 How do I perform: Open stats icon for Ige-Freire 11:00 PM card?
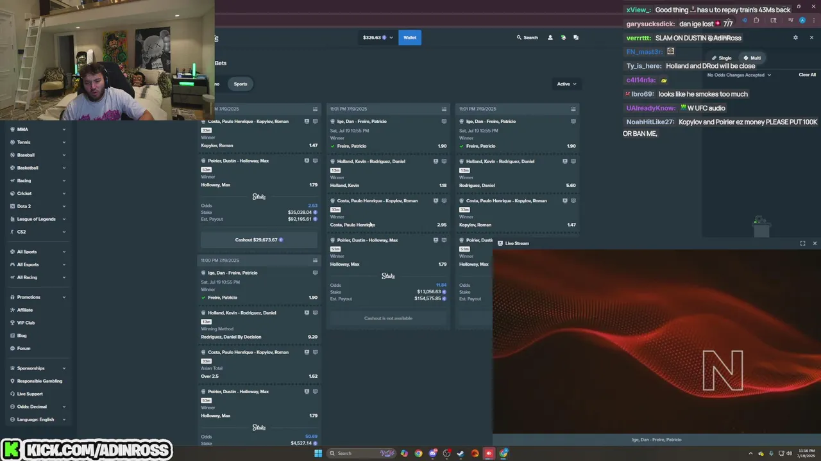[x=315, y=273]
